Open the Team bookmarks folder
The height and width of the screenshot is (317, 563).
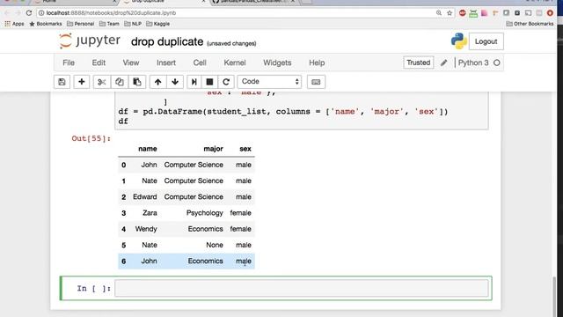tap(109, 24)
